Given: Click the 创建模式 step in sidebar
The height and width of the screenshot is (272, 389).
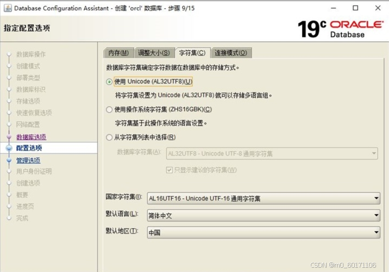Looking at the screenshot, I should click(28, 66).
